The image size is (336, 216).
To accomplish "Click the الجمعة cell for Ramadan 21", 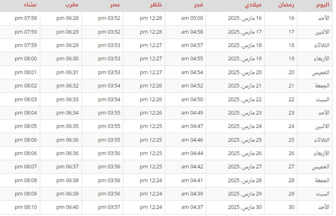I will tap(321, 86).
